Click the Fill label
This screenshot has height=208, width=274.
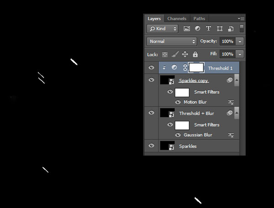point(214,54)
